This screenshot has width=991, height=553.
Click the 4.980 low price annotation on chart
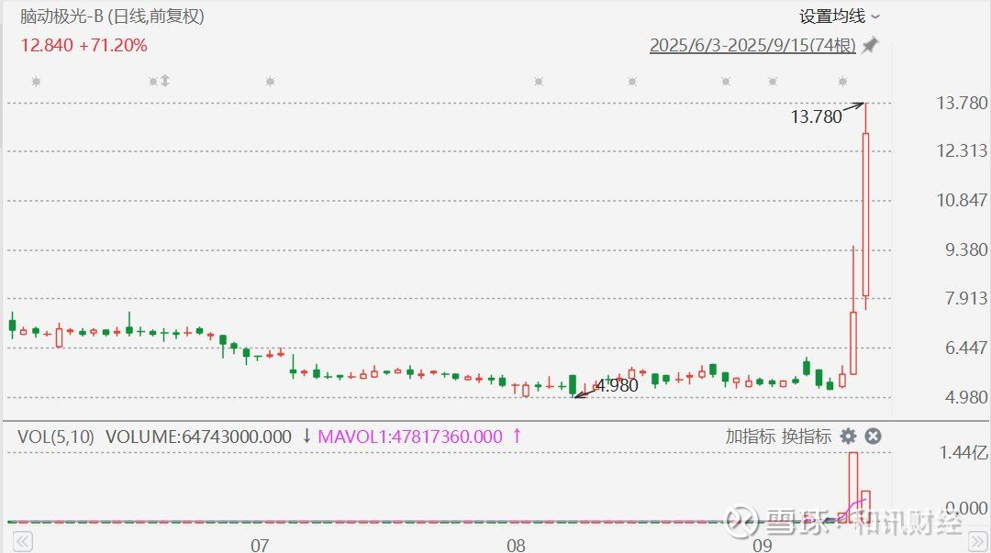click(617, 385)
